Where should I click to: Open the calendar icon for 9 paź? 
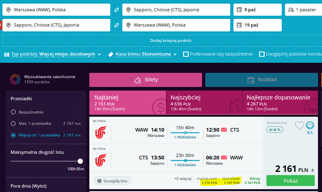click(239, 10)
